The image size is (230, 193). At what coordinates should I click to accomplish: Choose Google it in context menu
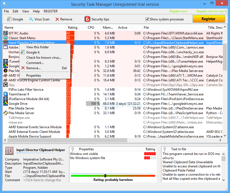click(x=45, y=52)
